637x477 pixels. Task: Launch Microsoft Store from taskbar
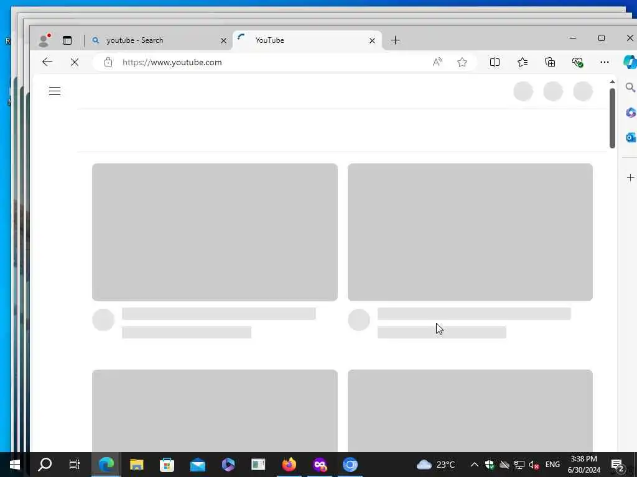tap(167, 465)
